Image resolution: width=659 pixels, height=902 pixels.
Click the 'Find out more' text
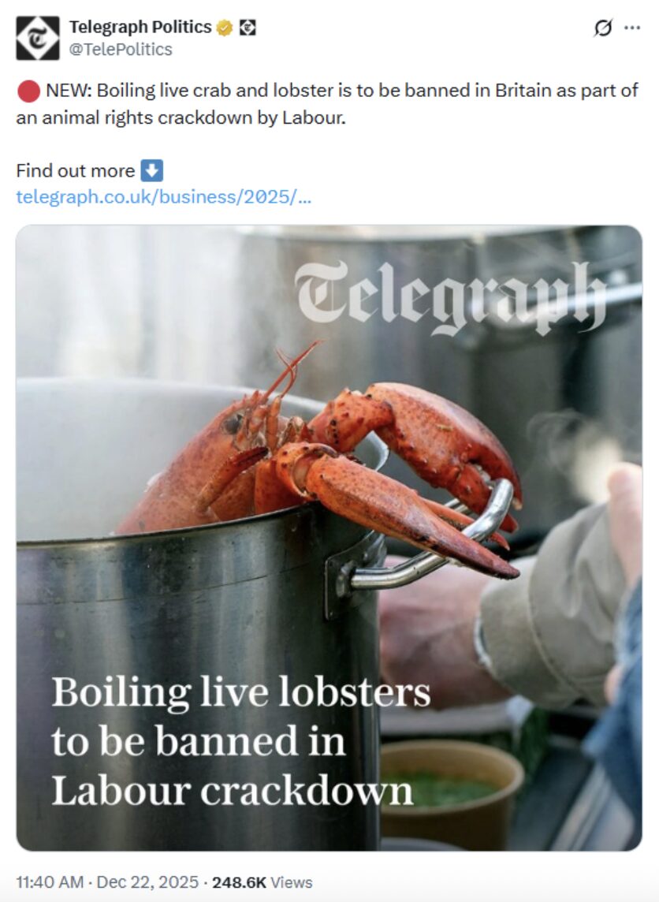76,171
